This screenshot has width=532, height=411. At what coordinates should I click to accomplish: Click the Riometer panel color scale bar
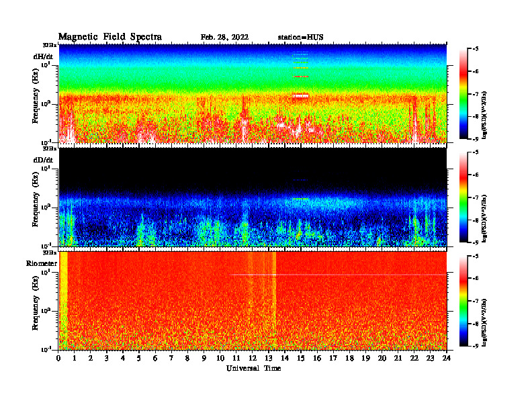click(x=463, y=301)
